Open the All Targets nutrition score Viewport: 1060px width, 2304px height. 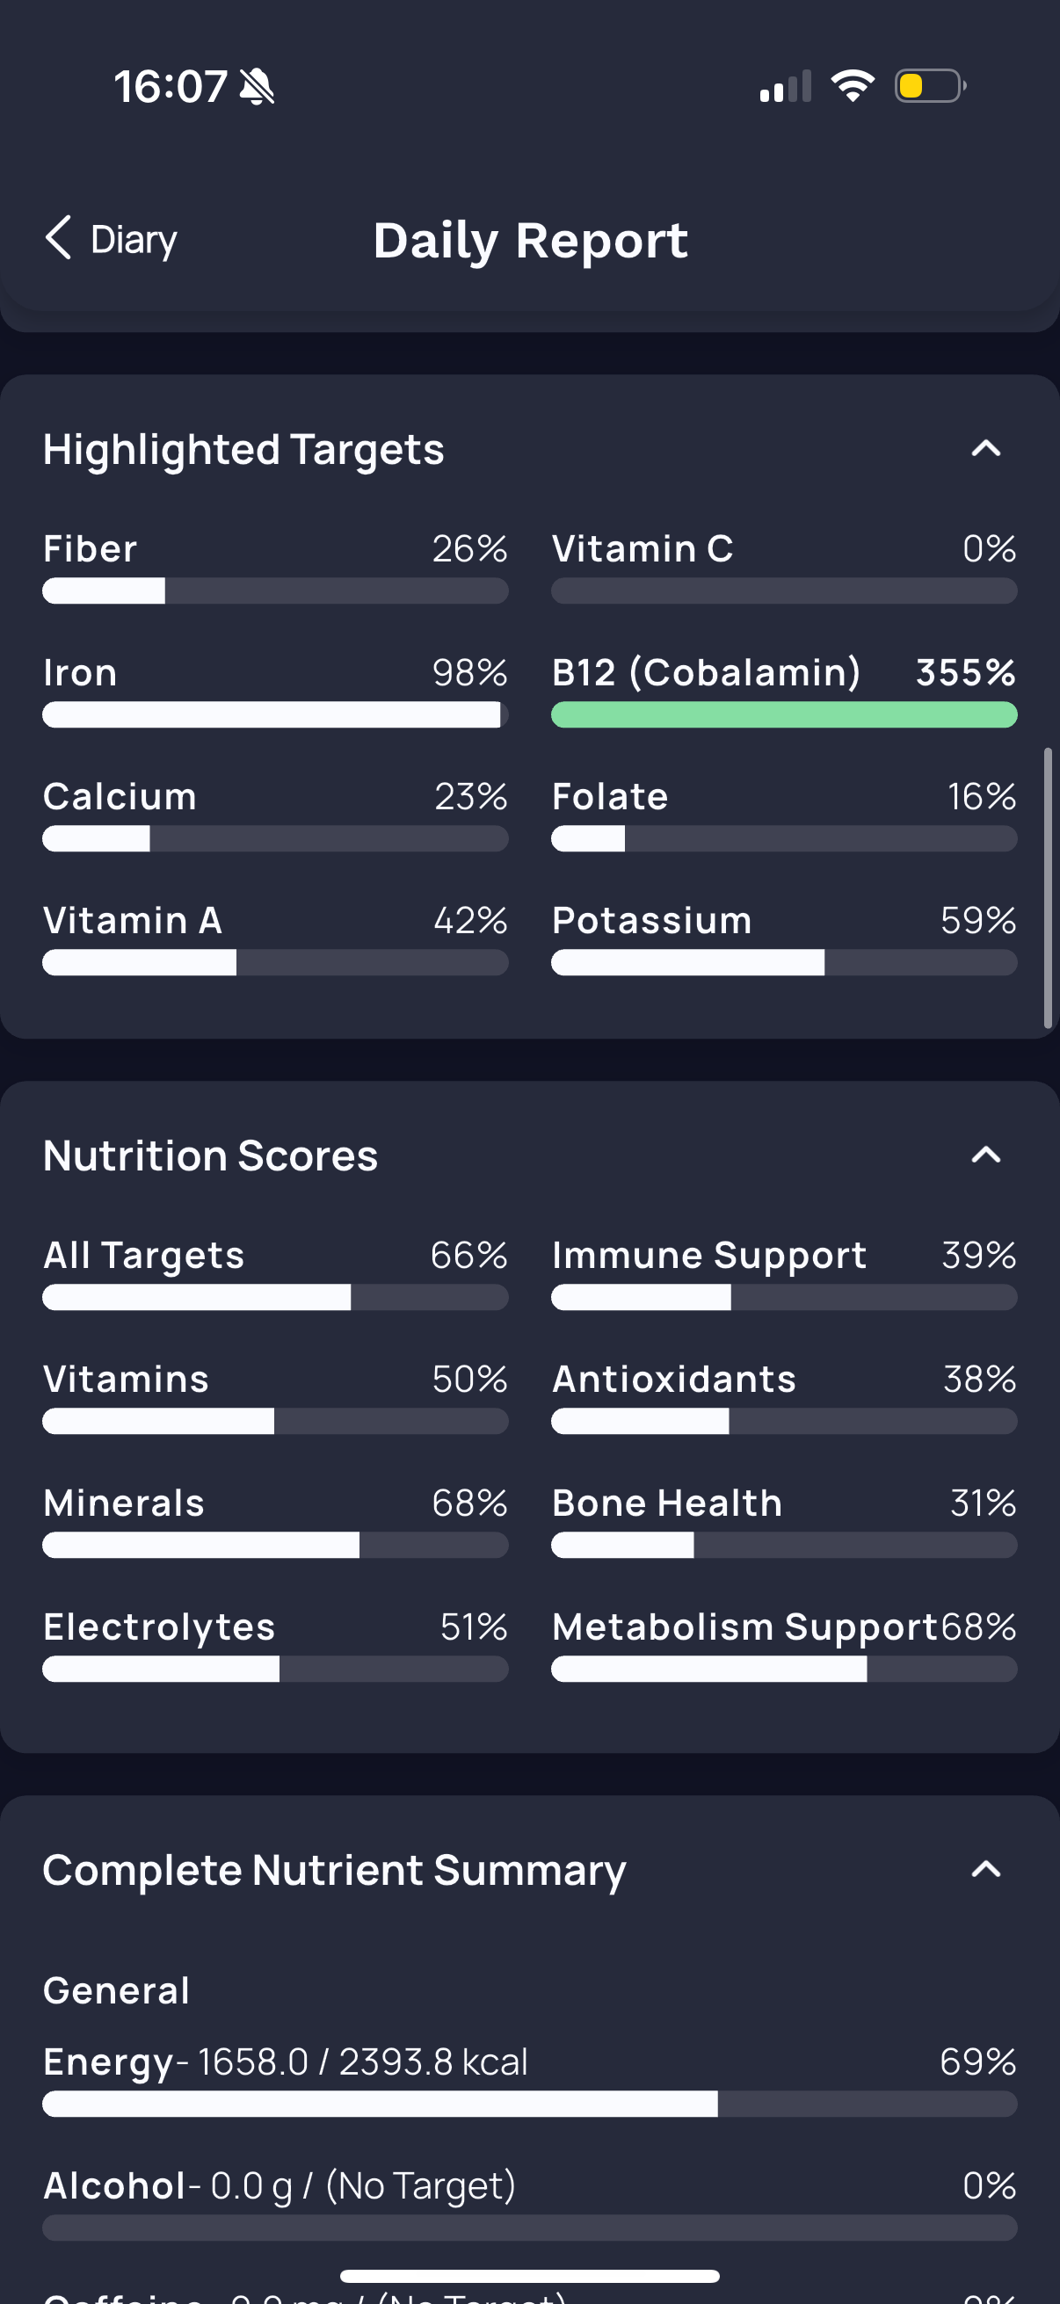point(275,1272)
